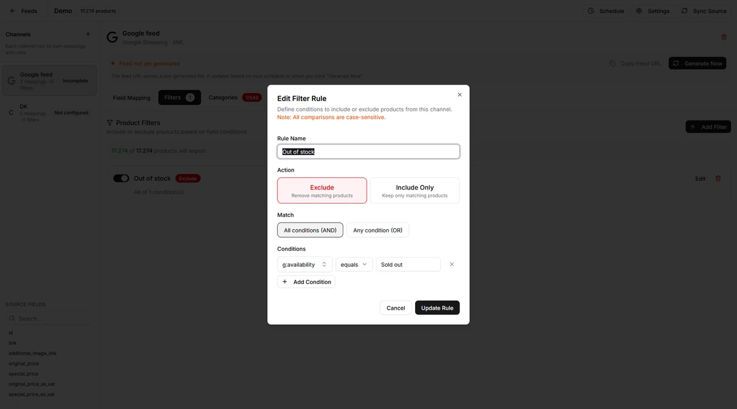This screenshot has width=737, height=409.
Task: Click the Add Condition button
Action: click(x=306, y=282)
